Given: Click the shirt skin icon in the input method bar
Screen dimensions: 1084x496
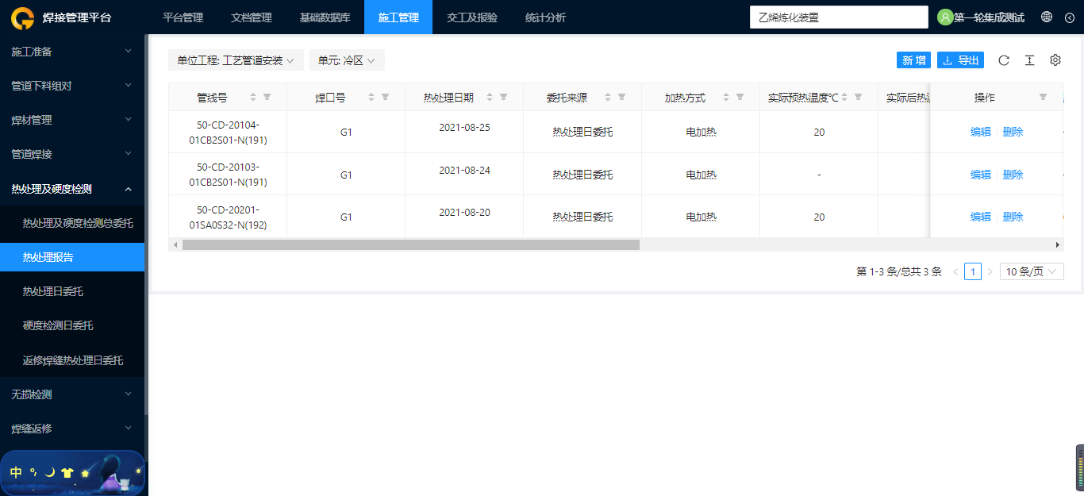Looking at the screenshot, I should pos(67,472).
